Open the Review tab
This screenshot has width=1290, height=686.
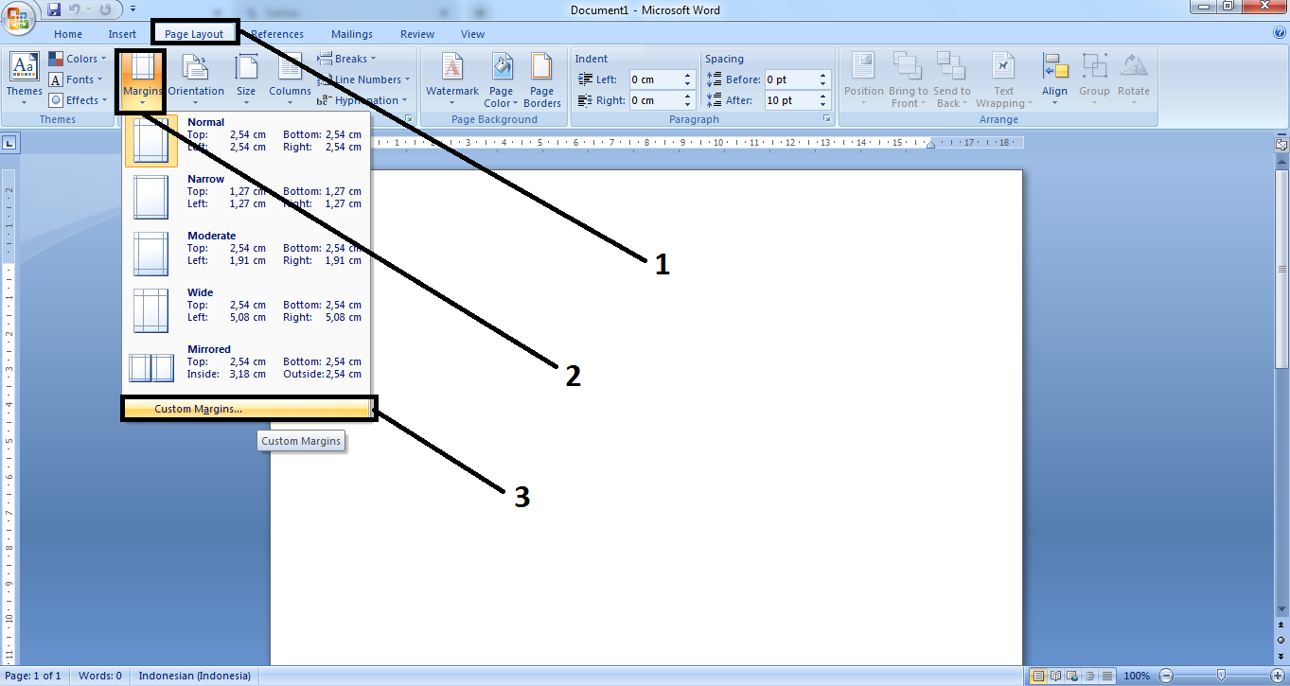(x=417, y=34)
